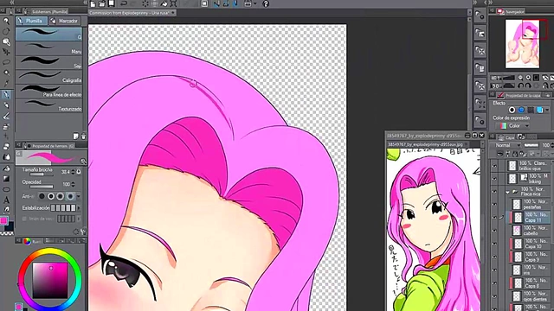Click tone effect icon under Efecto
This screenshot has height=311, width=554.
point(531,110)
